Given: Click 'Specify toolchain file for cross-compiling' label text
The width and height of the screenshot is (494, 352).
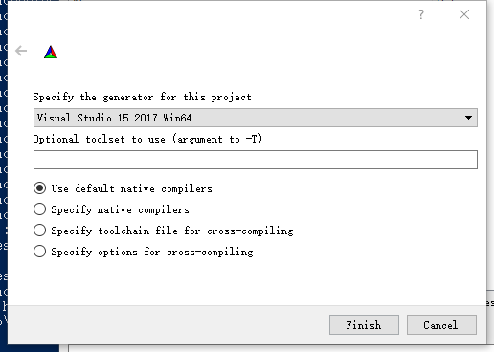Looking at the screenshot, I should pos(172,231).
